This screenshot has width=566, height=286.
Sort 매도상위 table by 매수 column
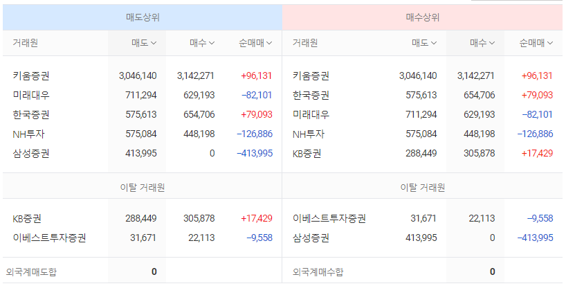pyautogui.click(x=202, y=43)
